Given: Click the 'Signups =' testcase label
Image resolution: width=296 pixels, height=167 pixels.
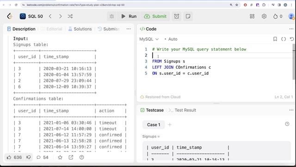Looking at the screenshot, I should coord(151,136).
